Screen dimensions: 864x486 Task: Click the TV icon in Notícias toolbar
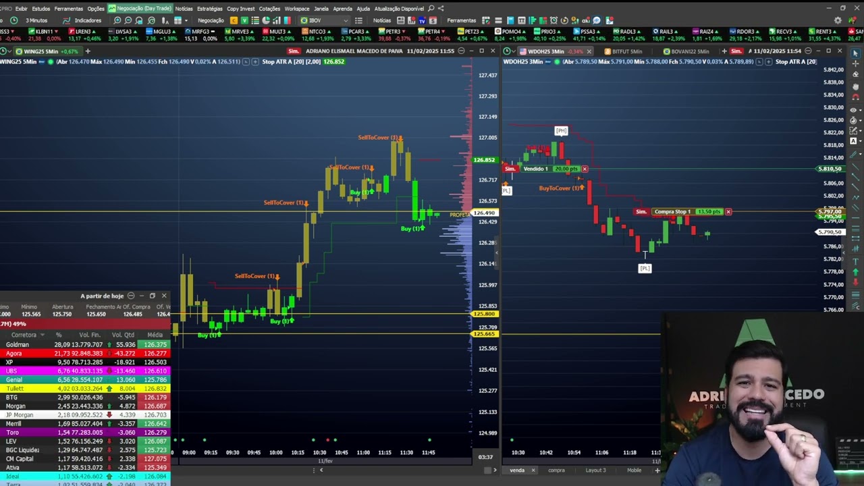[x=422, y=20]
